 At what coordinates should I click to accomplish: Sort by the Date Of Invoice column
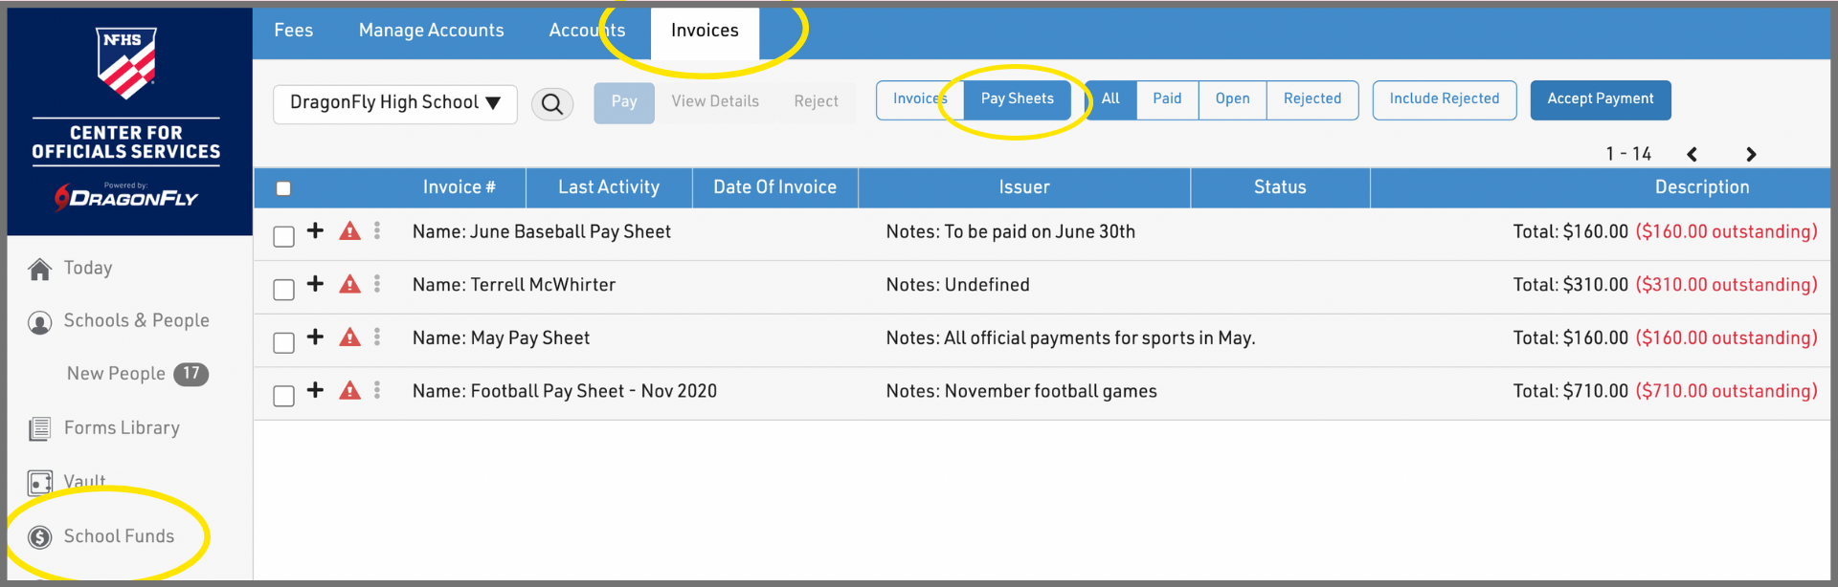click(x=774, y=187)
